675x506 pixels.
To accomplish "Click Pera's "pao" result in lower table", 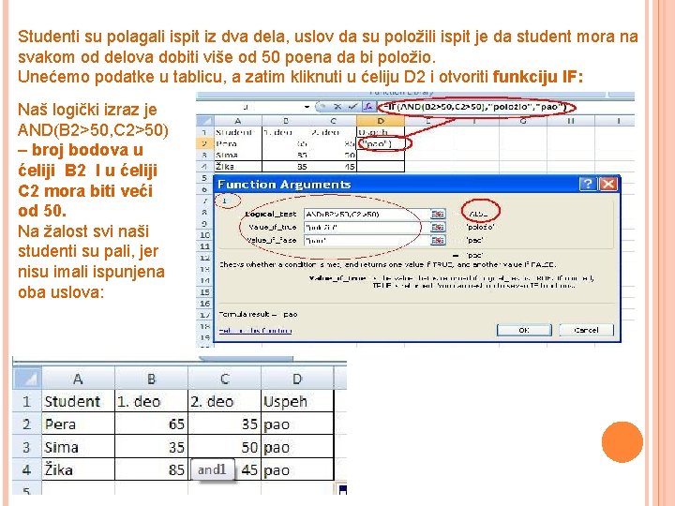I will (297, 424).
